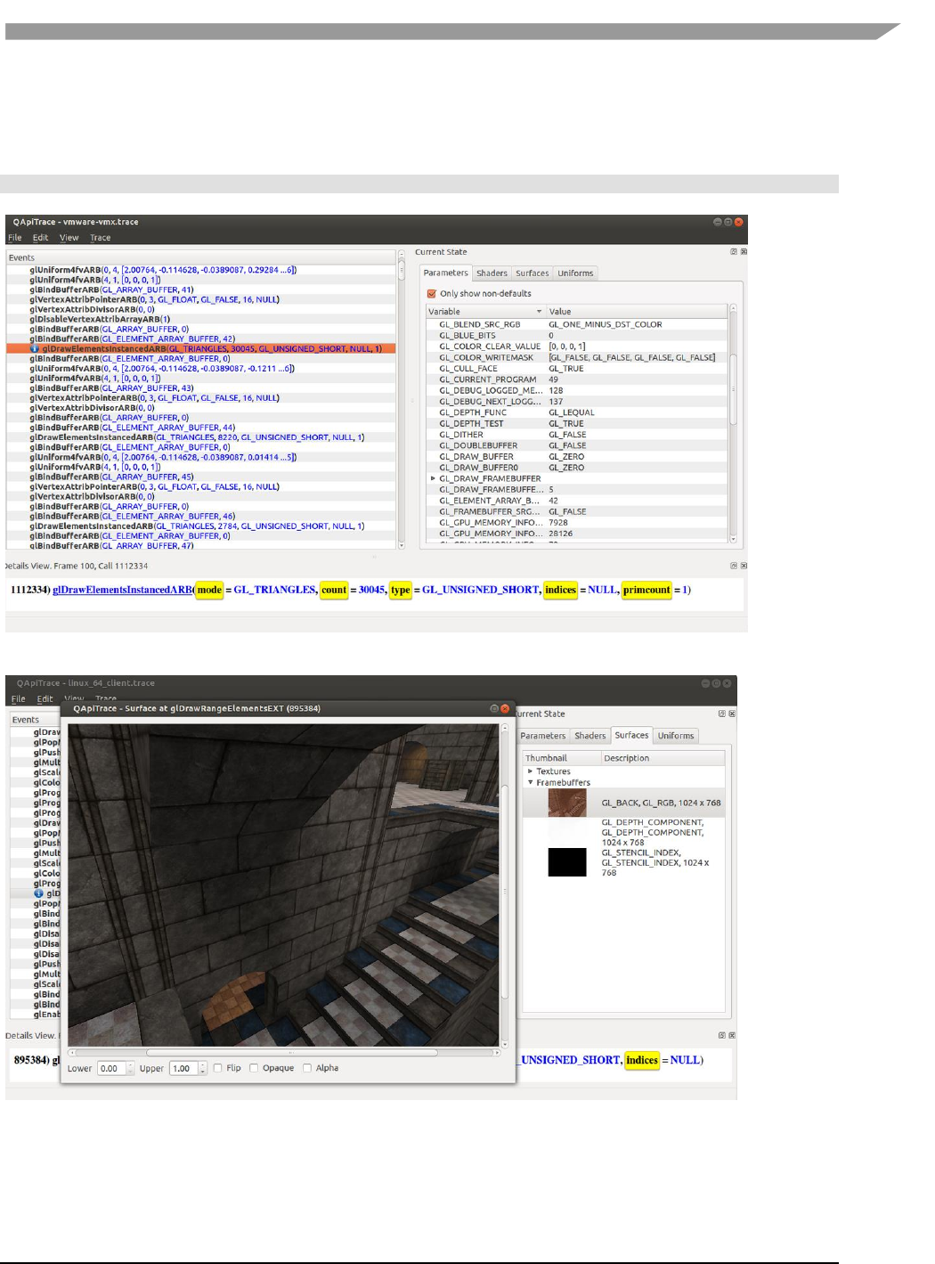Click the Parameters table vertical scrollbar

click(x=733, y=424)
